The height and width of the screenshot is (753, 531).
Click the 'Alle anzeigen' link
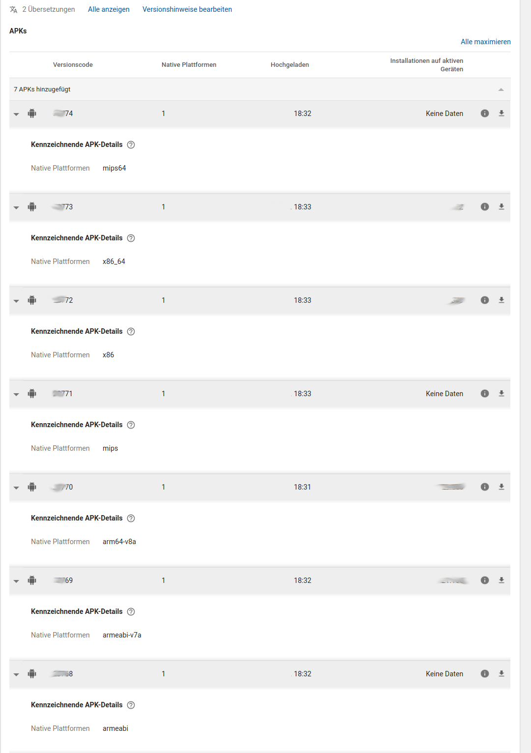[109, 9]
